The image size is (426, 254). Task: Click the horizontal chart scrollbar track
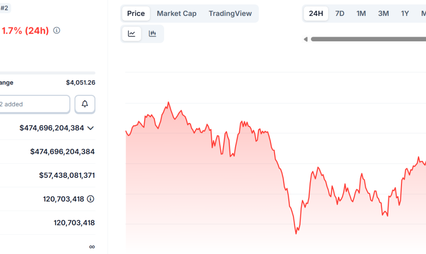(367, 39)
